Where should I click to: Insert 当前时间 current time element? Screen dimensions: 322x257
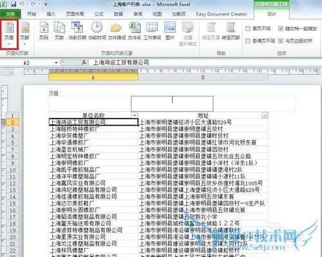(x=97, y=32)
